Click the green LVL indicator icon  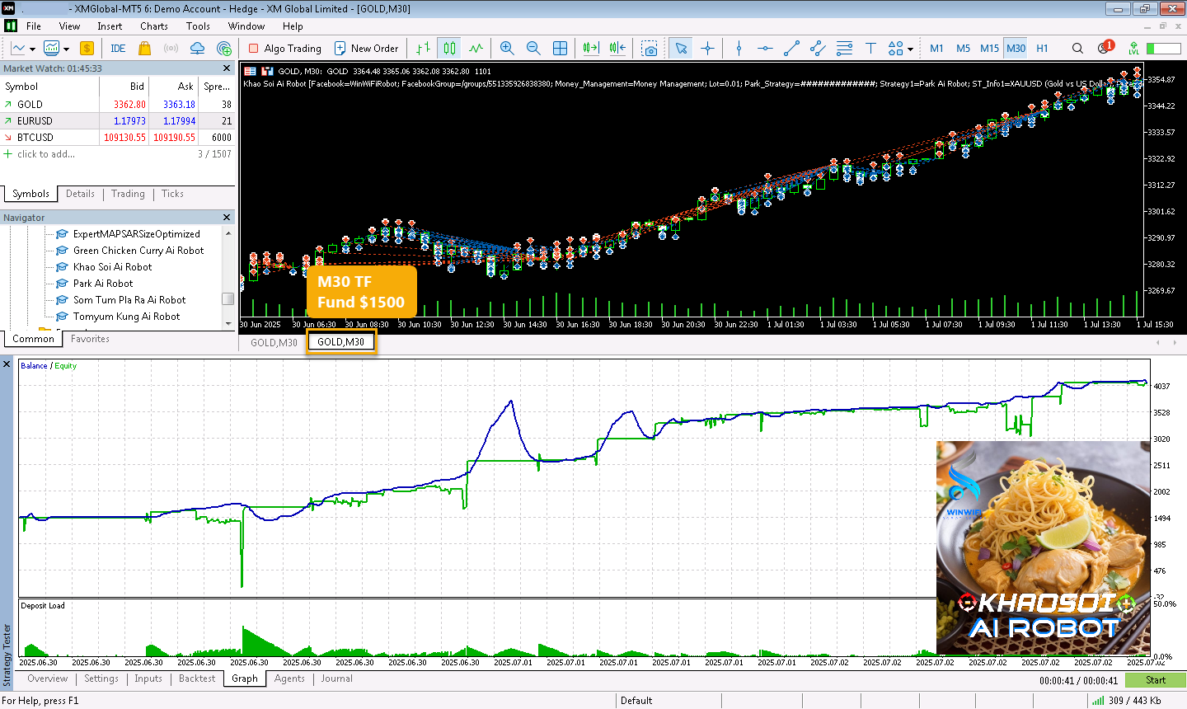[x=1134, y=48]
